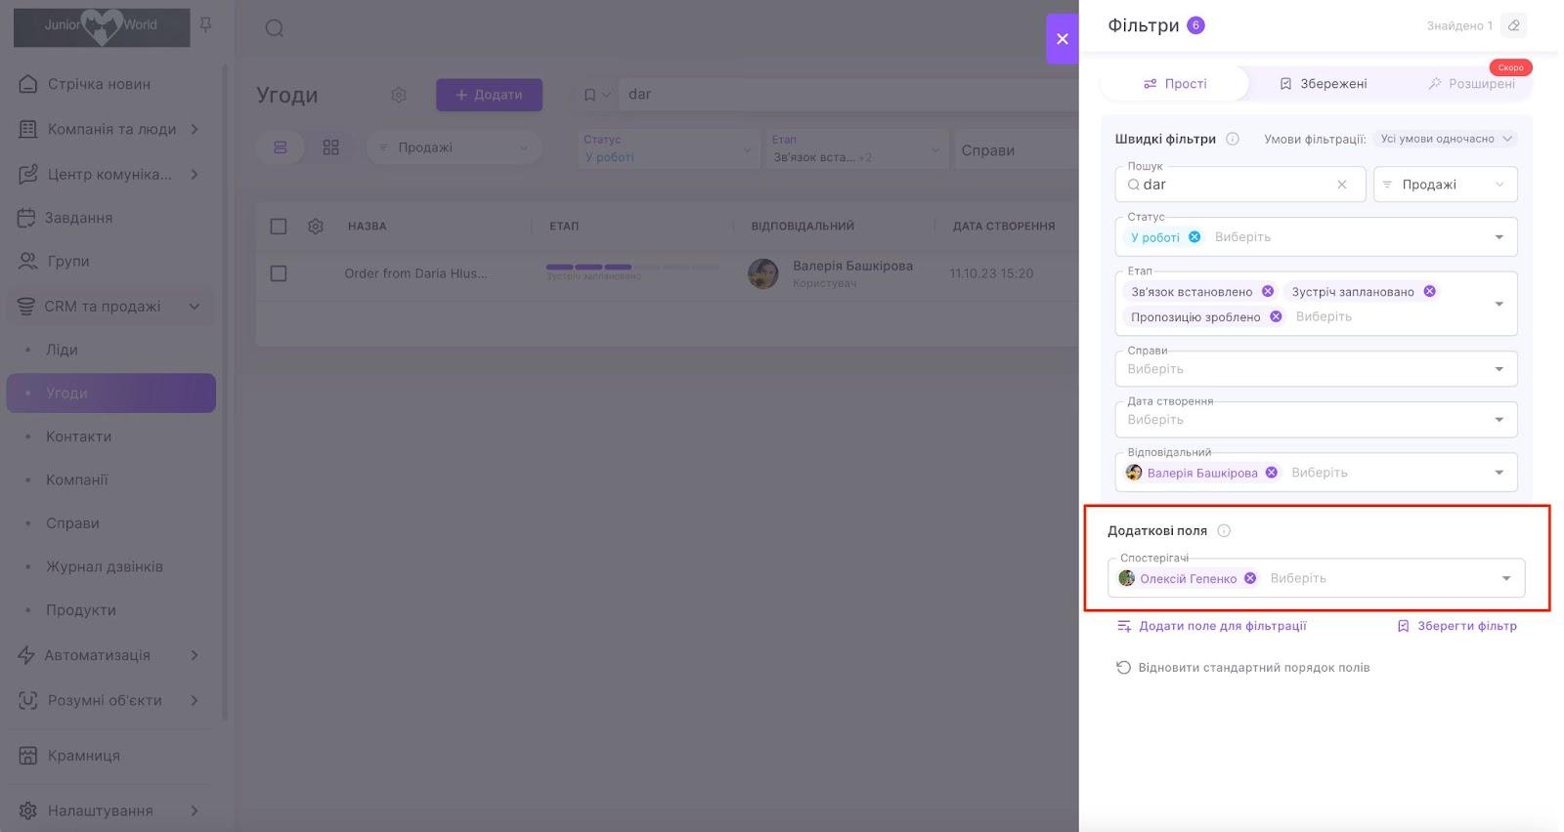Focus the main search field with 'dar'
Screen dimensions: 1564x832
850,95
